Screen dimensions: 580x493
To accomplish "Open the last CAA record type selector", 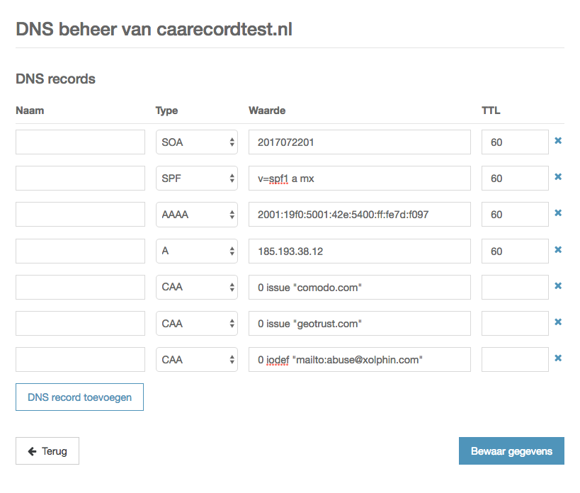I will [x=196, y=358].
